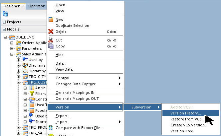Collapse the ODI_DEMO tree node
Screen dimensions: 221x136
(x=6, y=37)
